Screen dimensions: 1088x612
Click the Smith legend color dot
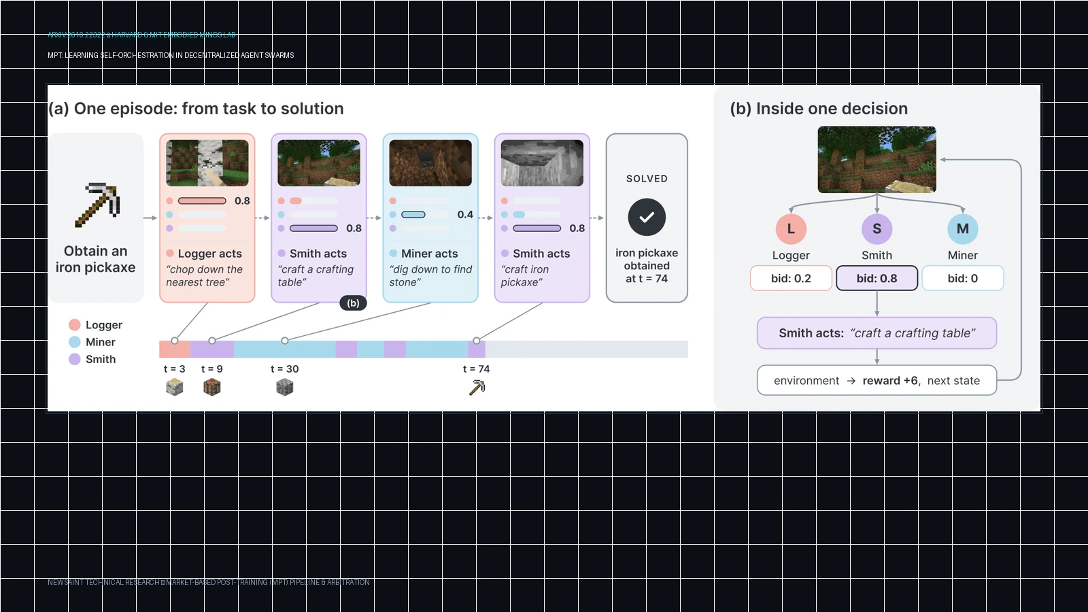(x=75, y=359)
